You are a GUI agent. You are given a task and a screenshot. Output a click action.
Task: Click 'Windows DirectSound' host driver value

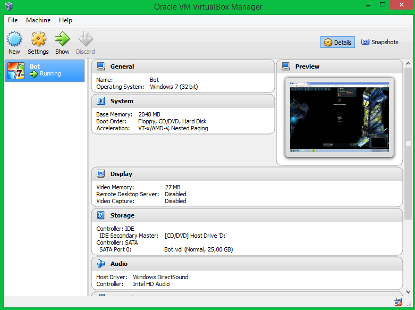click(x=160, y=277)
